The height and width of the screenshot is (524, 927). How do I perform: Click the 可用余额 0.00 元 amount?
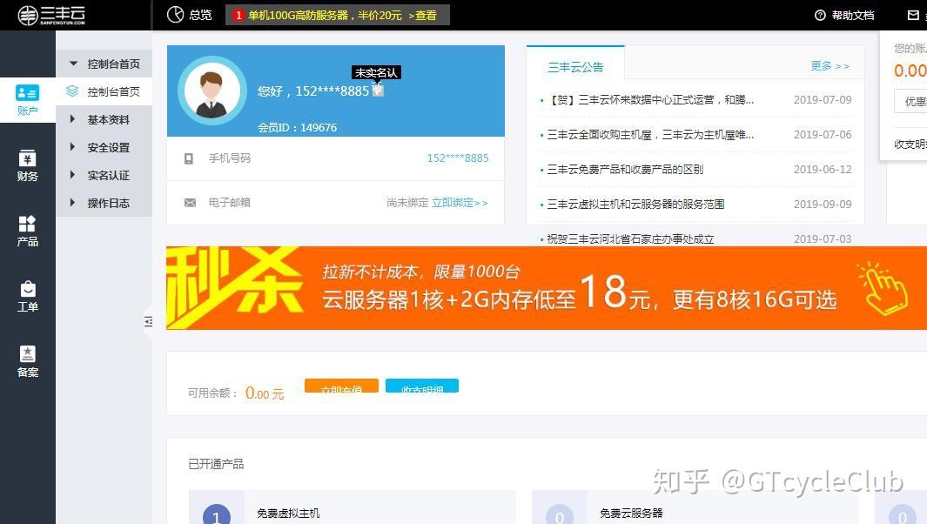tap(265, 393)
